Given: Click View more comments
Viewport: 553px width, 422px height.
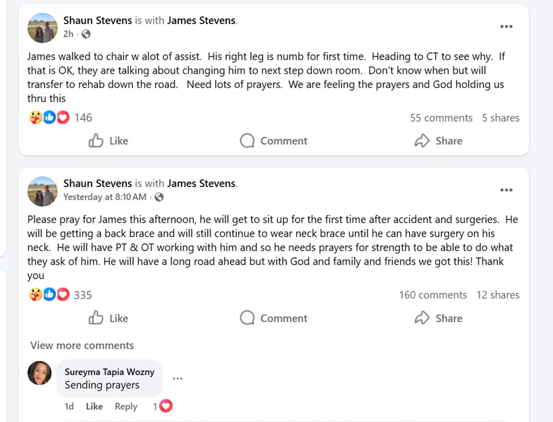Looking at the screenshot, I should pos(82,345).
